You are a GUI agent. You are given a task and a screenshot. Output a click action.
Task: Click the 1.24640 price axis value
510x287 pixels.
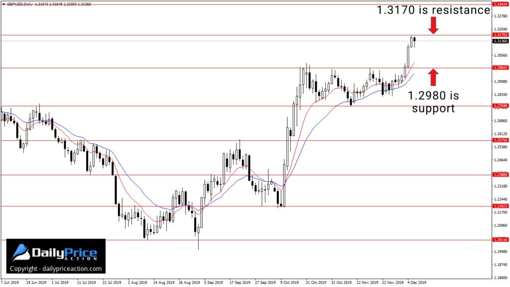[x=501, y=160]
